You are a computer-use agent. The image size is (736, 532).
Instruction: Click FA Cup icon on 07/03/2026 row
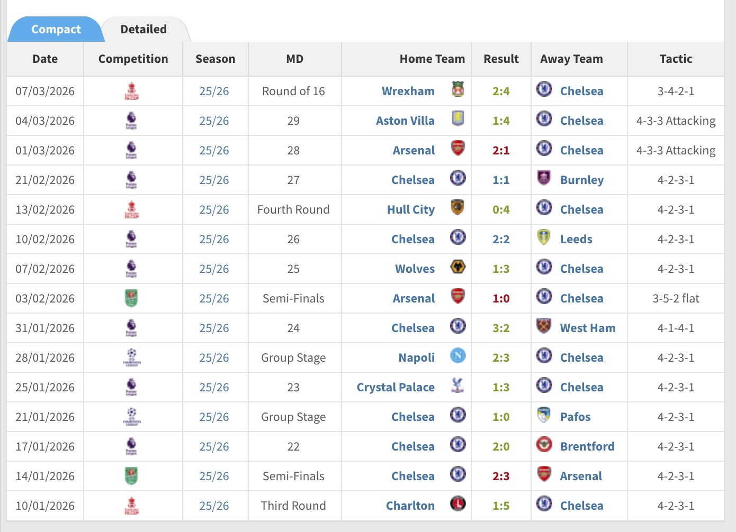132,91
